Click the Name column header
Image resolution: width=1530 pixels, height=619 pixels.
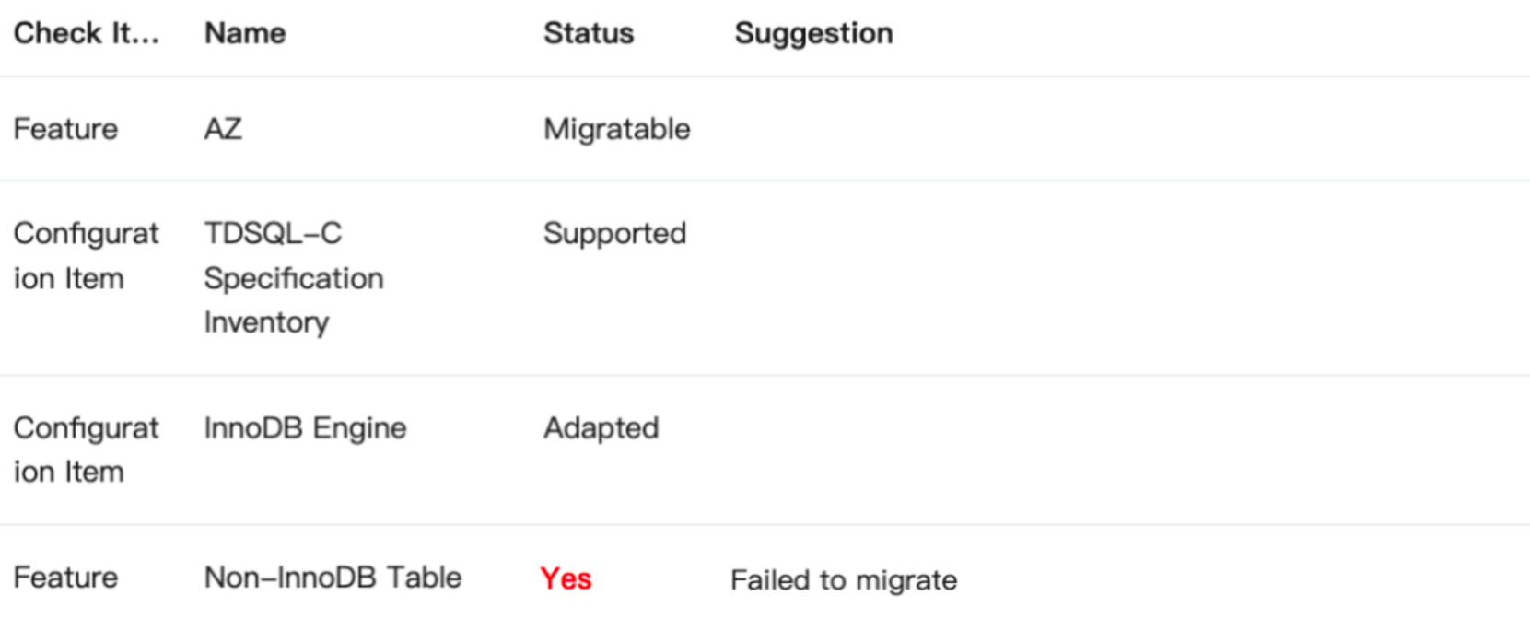245,33
